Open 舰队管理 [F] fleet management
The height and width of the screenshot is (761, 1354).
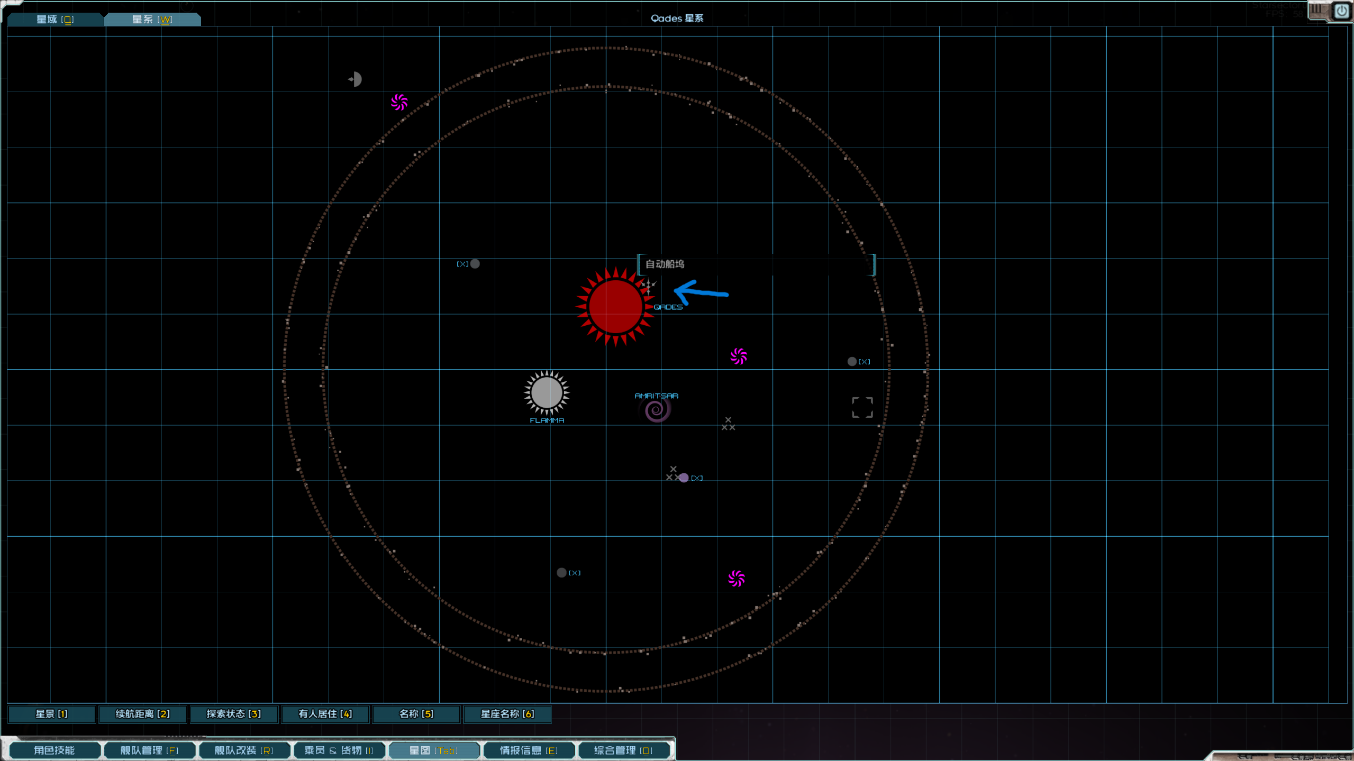tap(149, 750)
